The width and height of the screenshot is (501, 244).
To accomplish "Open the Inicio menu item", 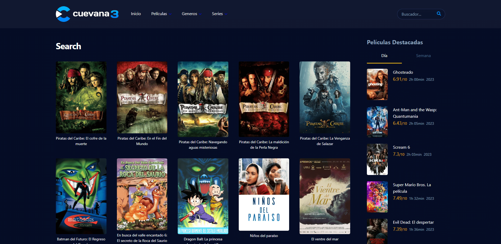I will 136,14.
